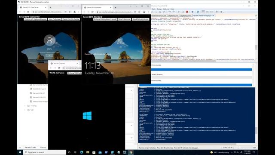Screen dimensions: 275x155
Task: Open new tab in Server2019-DataCenter browser
Action: (50, 7)
